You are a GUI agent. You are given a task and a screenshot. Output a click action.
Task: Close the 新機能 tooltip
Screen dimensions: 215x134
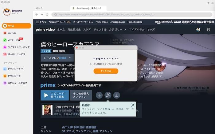(x=133, y=105)
